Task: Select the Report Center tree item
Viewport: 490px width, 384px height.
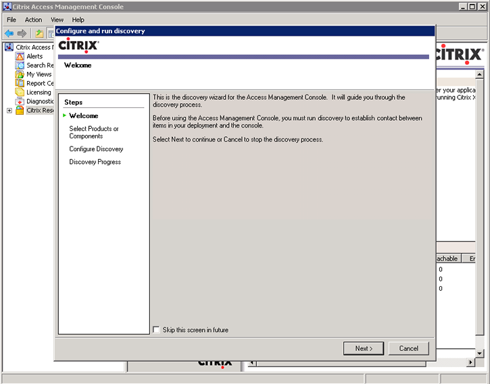Action: [40, 83]
